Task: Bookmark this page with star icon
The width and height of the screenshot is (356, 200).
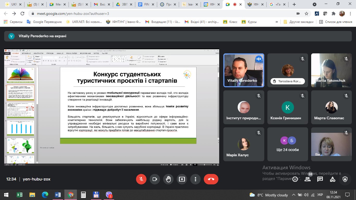Action: [306, 14]
